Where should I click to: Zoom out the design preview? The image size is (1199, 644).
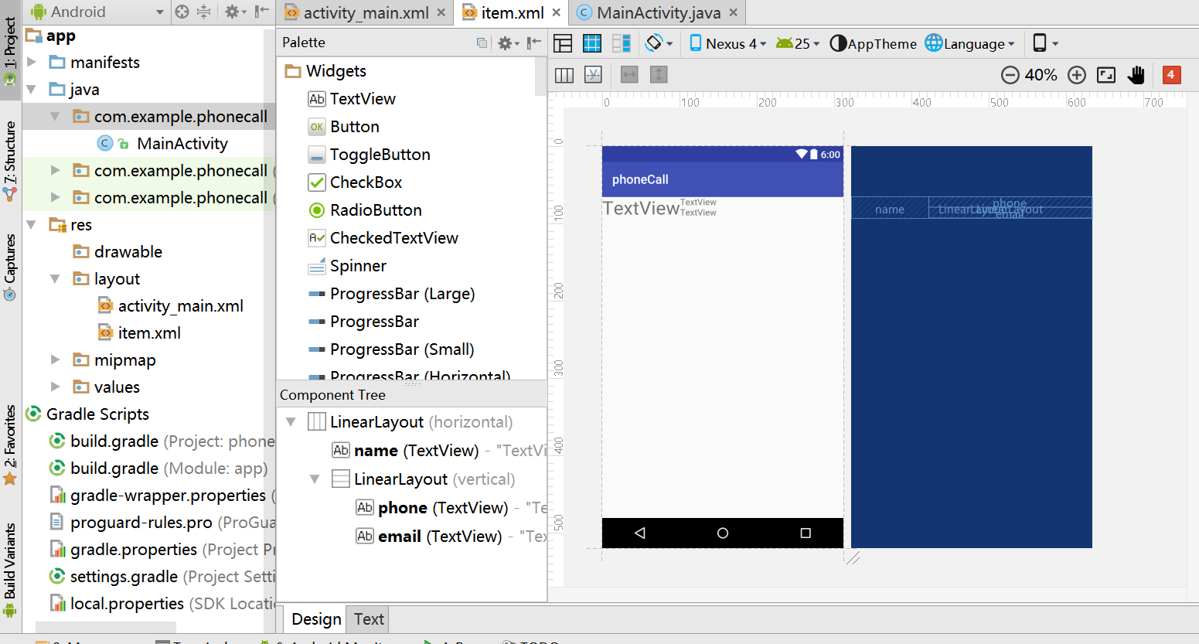pos(1010,75)
